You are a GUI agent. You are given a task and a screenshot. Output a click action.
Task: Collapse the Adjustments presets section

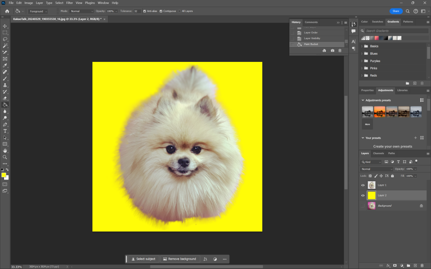(x=363, y=100)
